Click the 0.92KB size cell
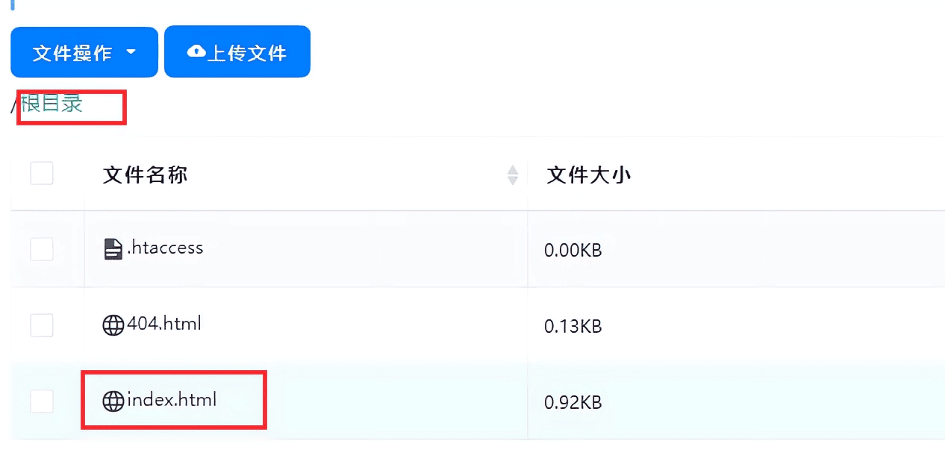945x473 pixels. pyautogui.click(x=573, y=403)
